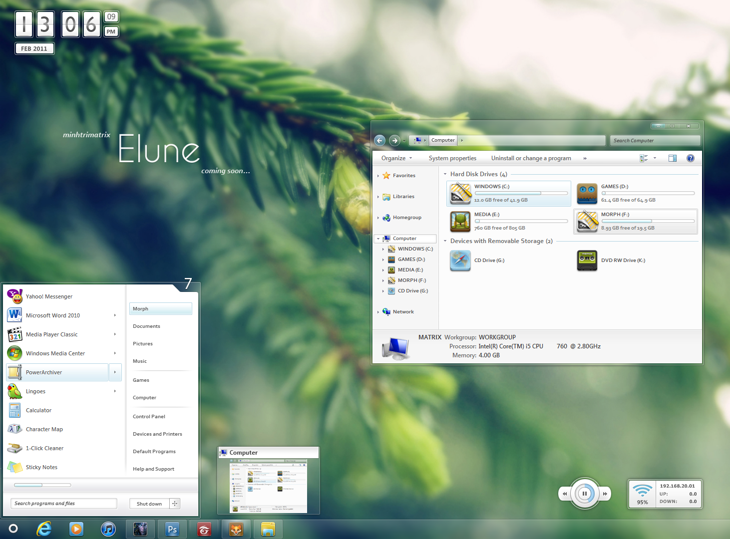Skip to next track in media widget
Viewport: 730px width, 539px height.
tap(605, 494)
